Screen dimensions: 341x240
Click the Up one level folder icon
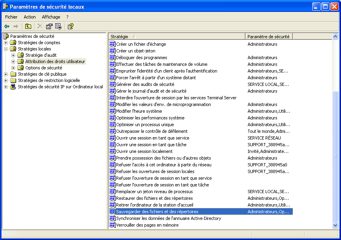(x=28, y=26)
